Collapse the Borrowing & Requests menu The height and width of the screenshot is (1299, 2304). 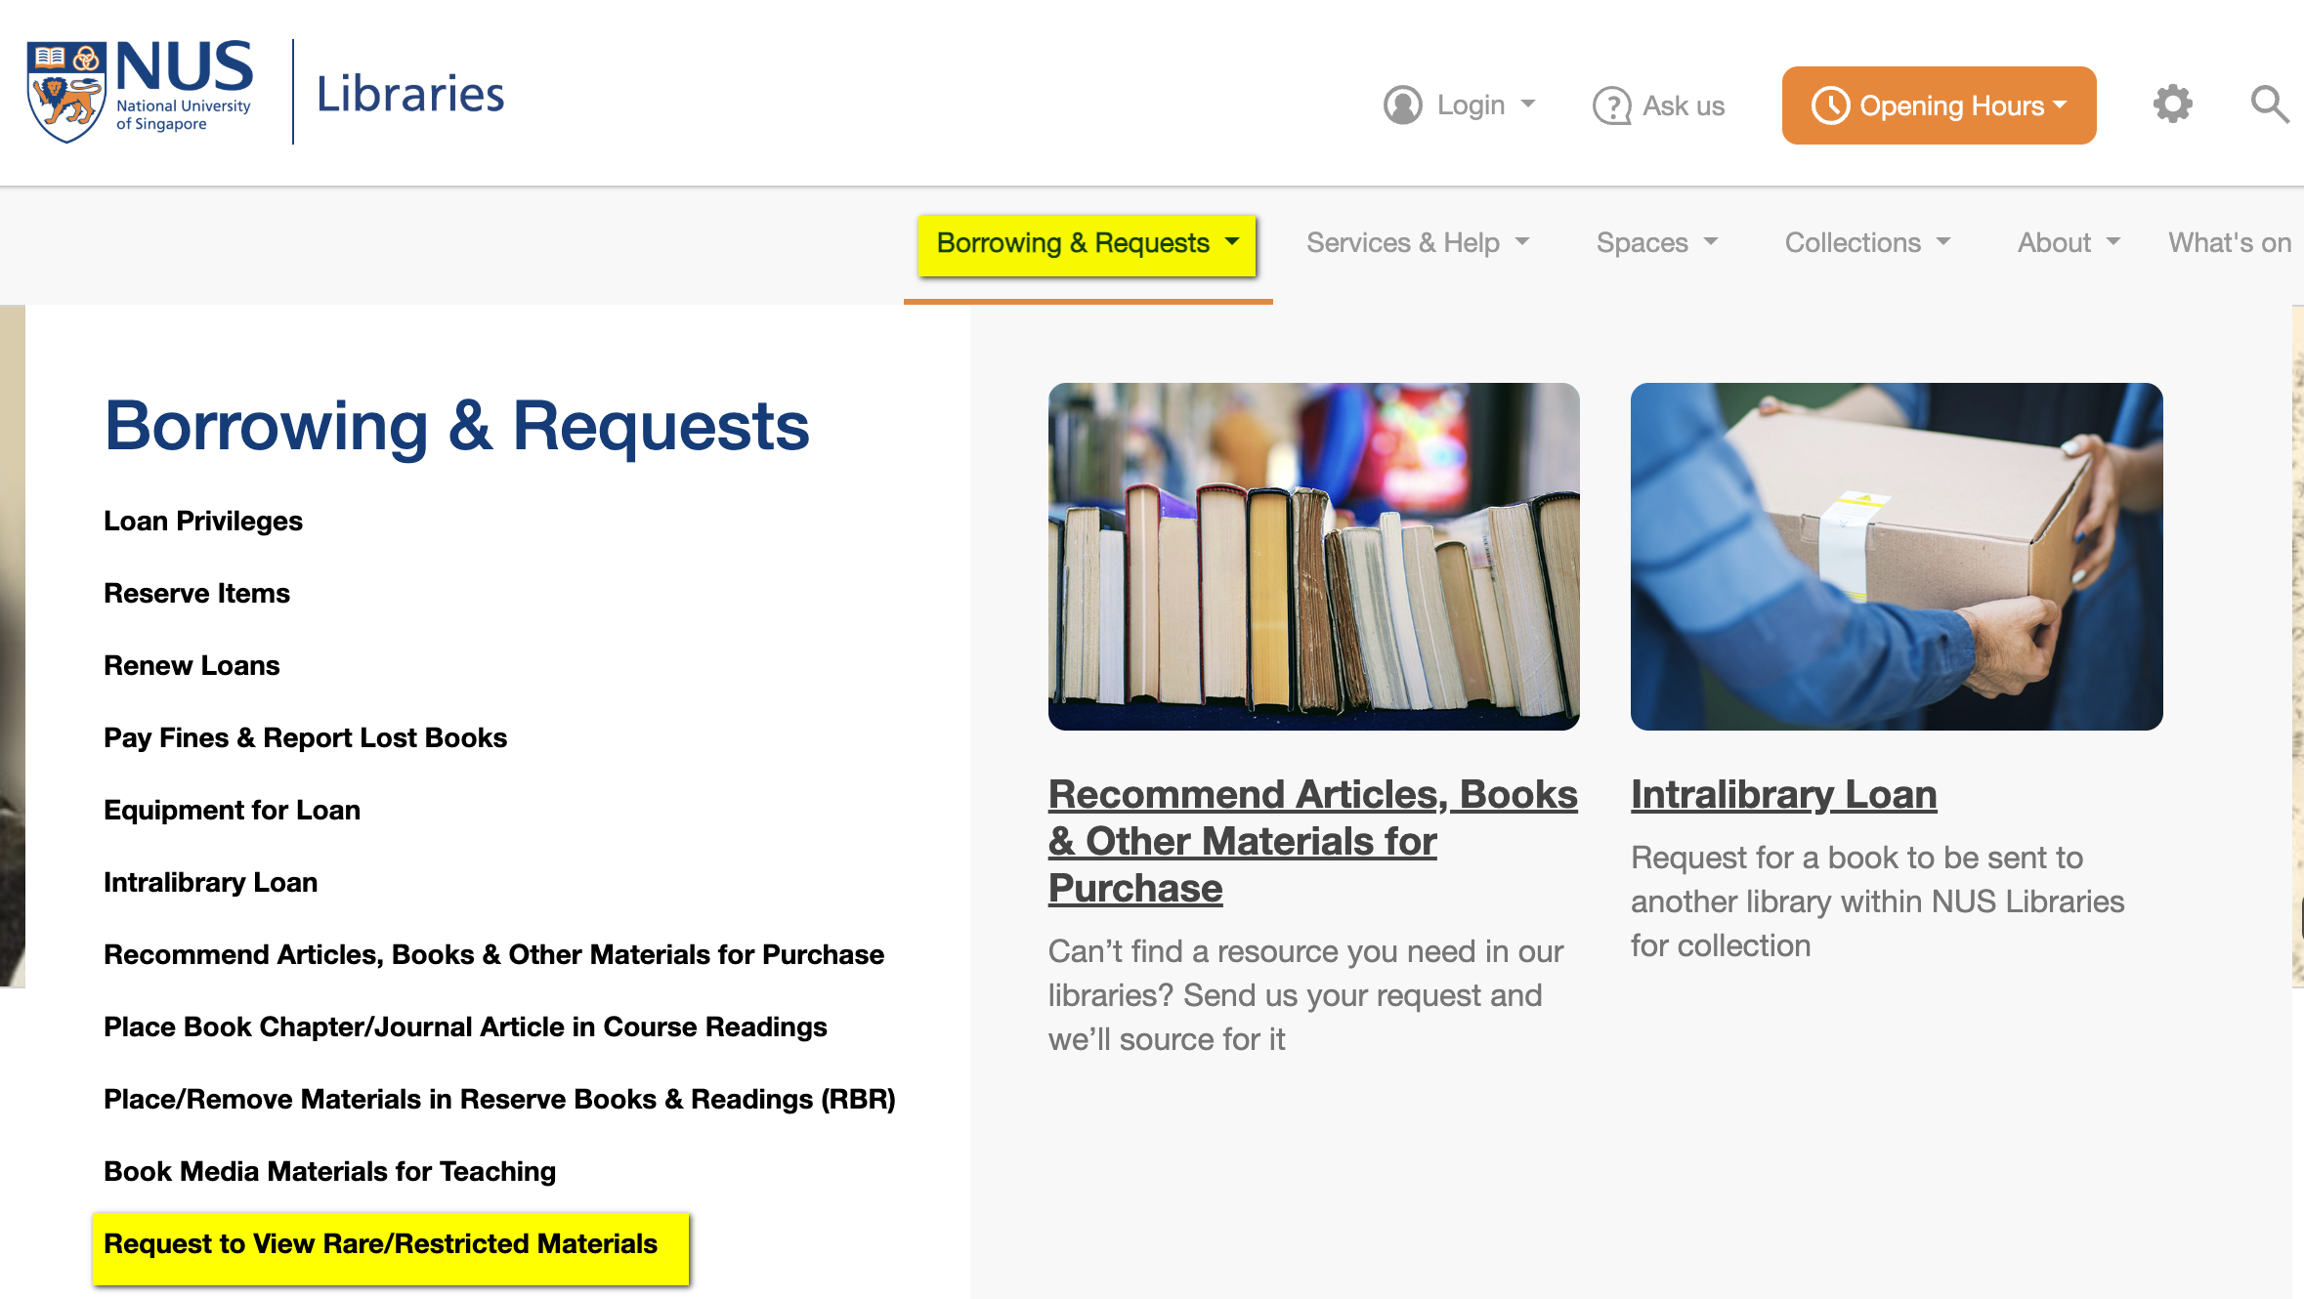click(1086, 243)
